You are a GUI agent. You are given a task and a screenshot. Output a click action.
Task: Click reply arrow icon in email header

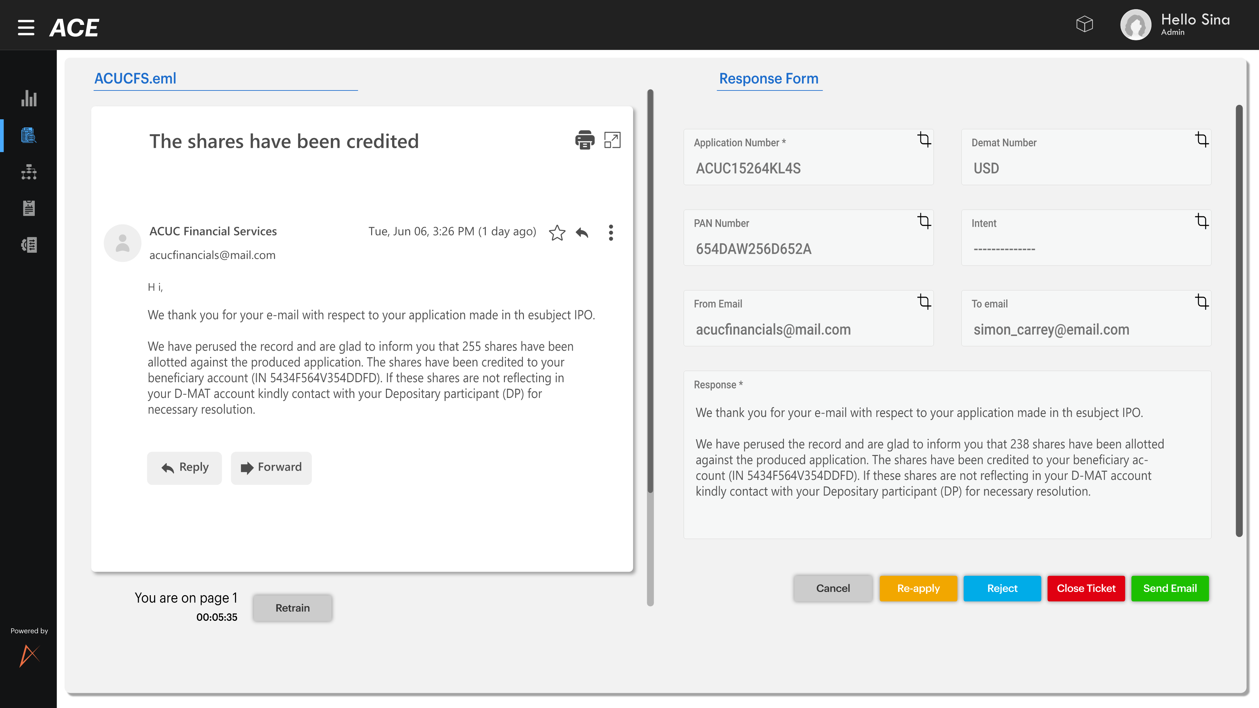pos(582,233)
